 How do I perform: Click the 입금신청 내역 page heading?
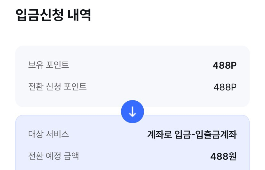point(53,15)
